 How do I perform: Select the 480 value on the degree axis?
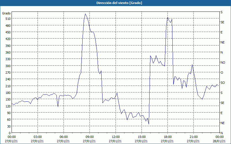tap(8, 26)
